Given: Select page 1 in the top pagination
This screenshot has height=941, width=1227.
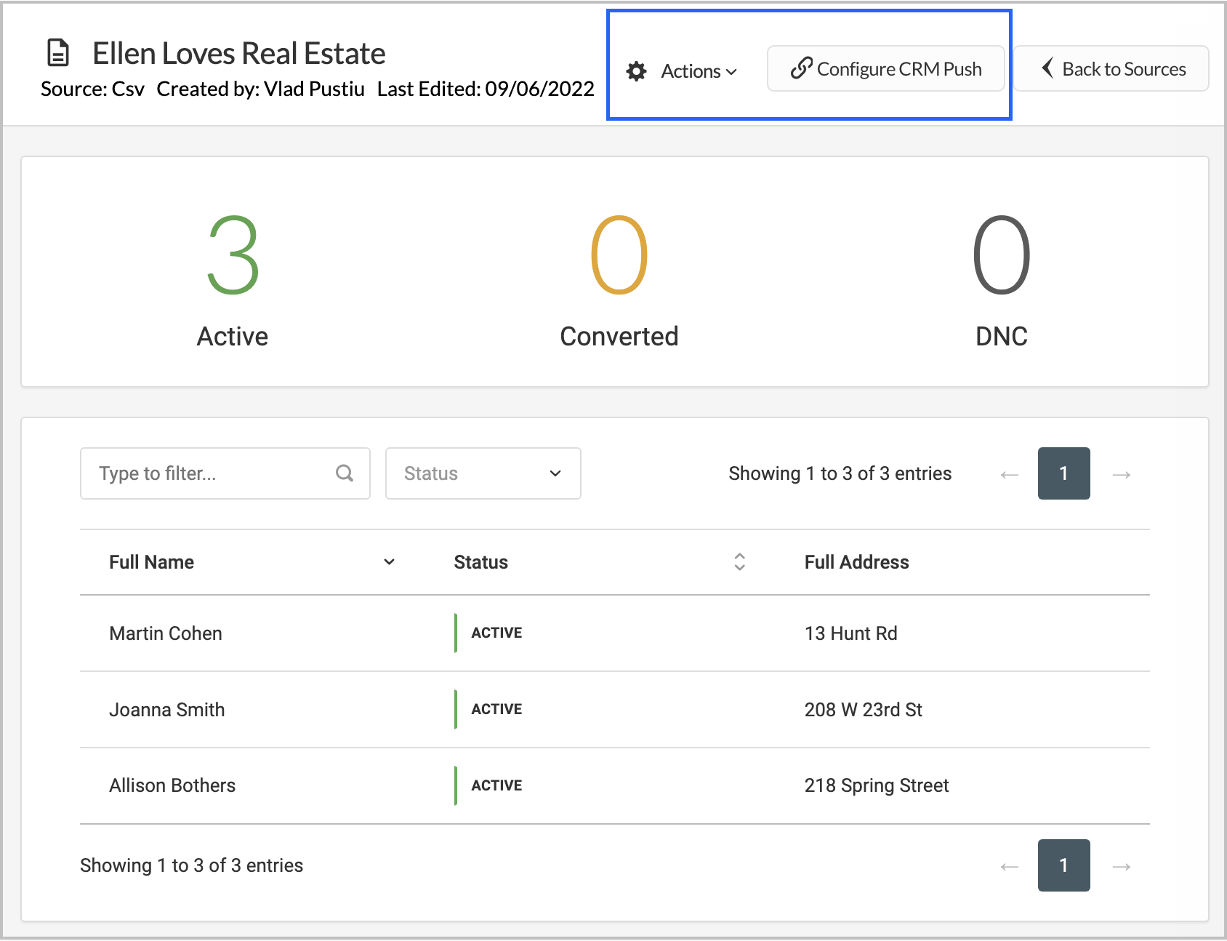Looking at the screenshot, I should 1063,473.
